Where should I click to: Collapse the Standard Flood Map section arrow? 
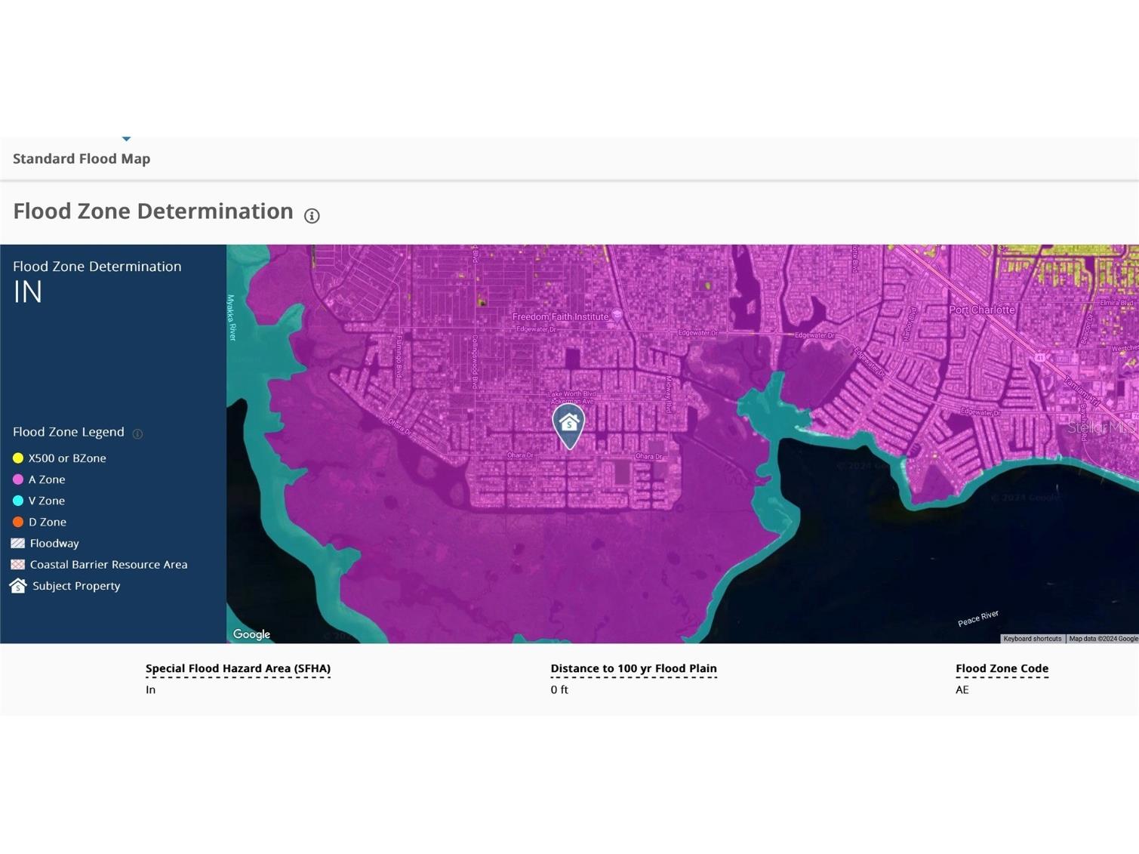point(126,139)
